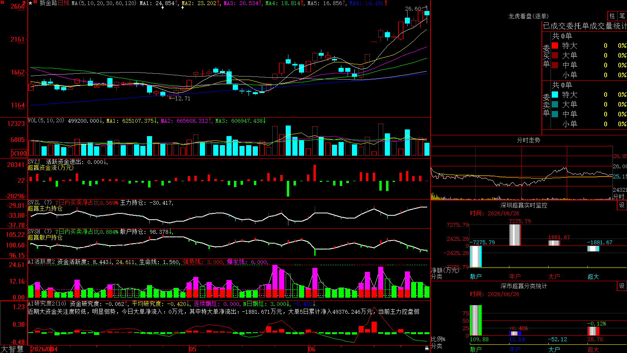
Task: Click the 小单 row in 委买单
Action: [x=589, y=75]
